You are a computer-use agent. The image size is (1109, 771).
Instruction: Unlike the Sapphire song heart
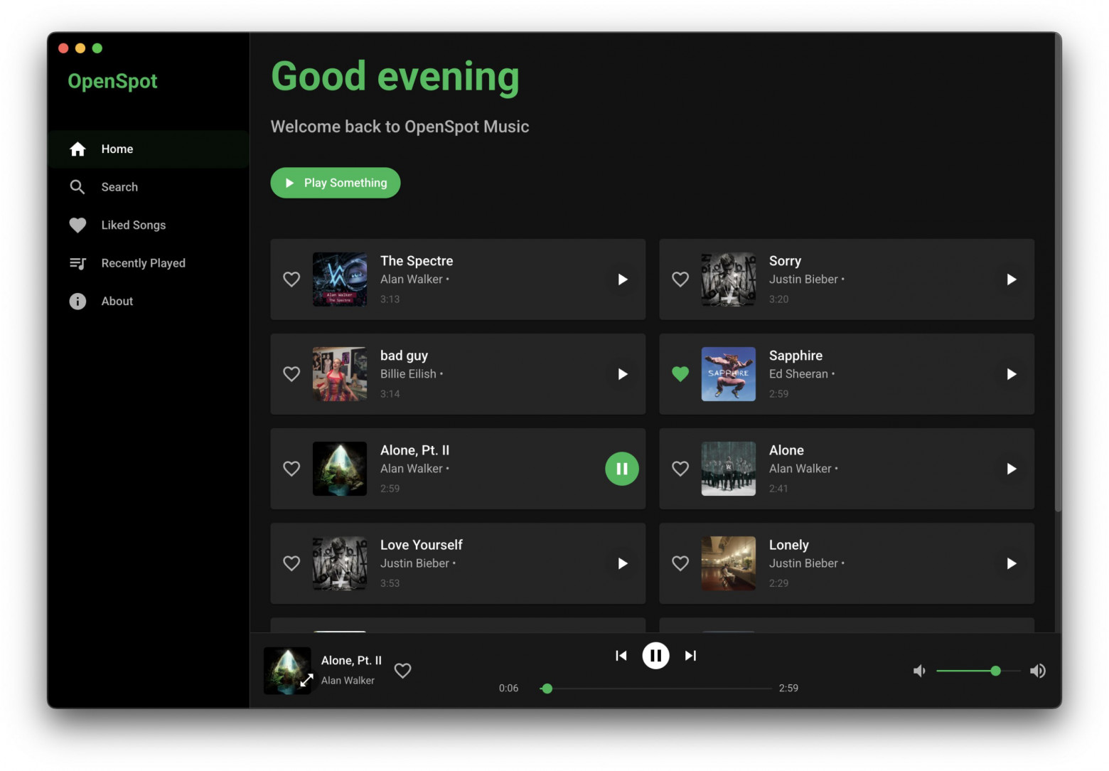point(680,374)
